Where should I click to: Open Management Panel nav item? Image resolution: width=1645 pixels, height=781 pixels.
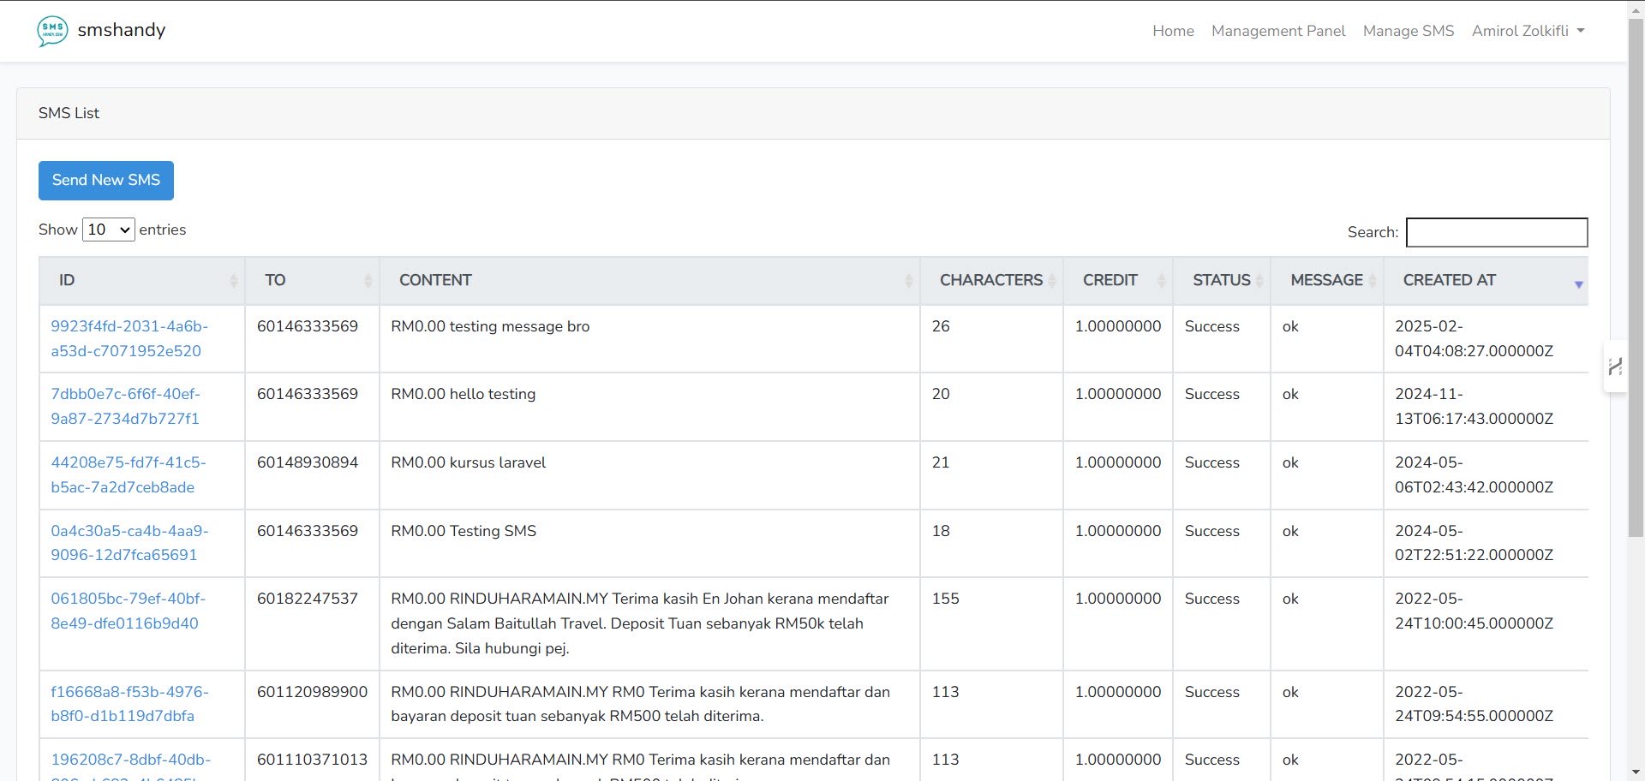1277,31
